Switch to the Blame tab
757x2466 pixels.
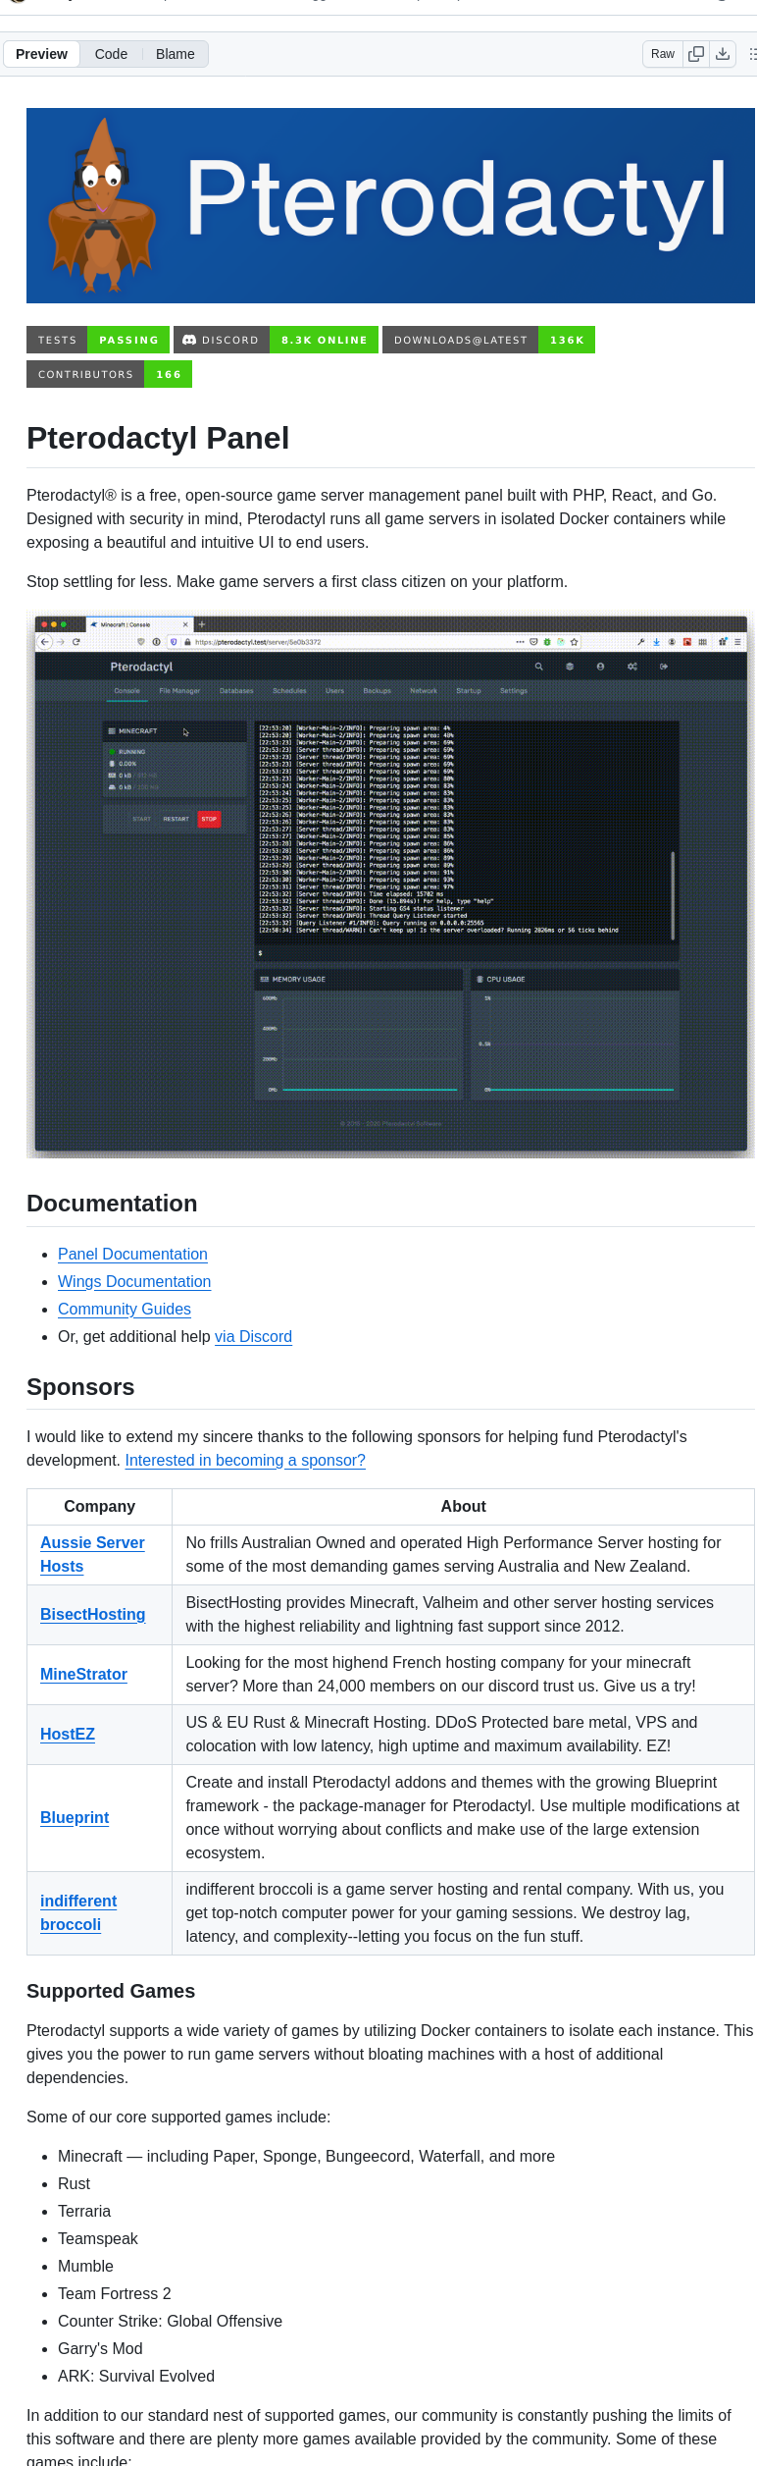(175, 54)
